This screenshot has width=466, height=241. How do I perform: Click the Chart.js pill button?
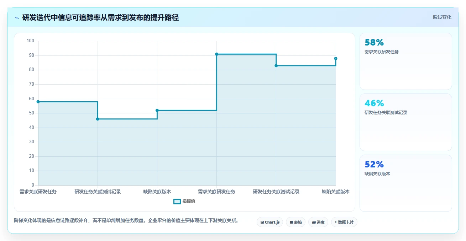270,222
